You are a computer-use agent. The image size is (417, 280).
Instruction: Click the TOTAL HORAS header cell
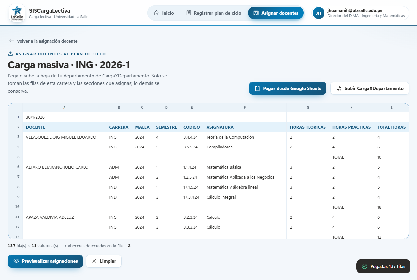click(x=391, y=127)
